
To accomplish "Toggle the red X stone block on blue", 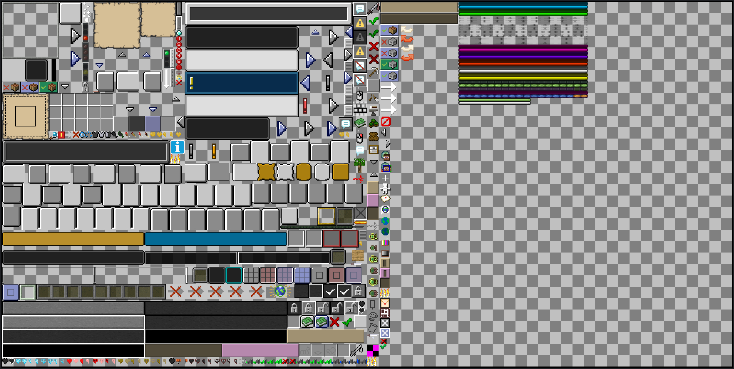I will [x=389, y=53].
